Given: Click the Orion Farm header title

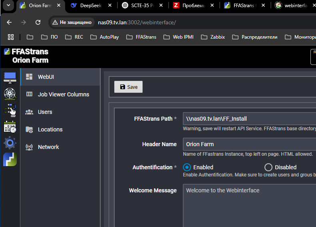Looking at the screenshot, I should [30, 60].
